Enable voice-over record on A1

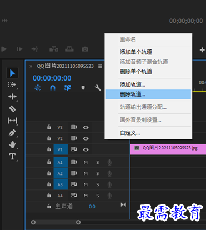point(109,162)
